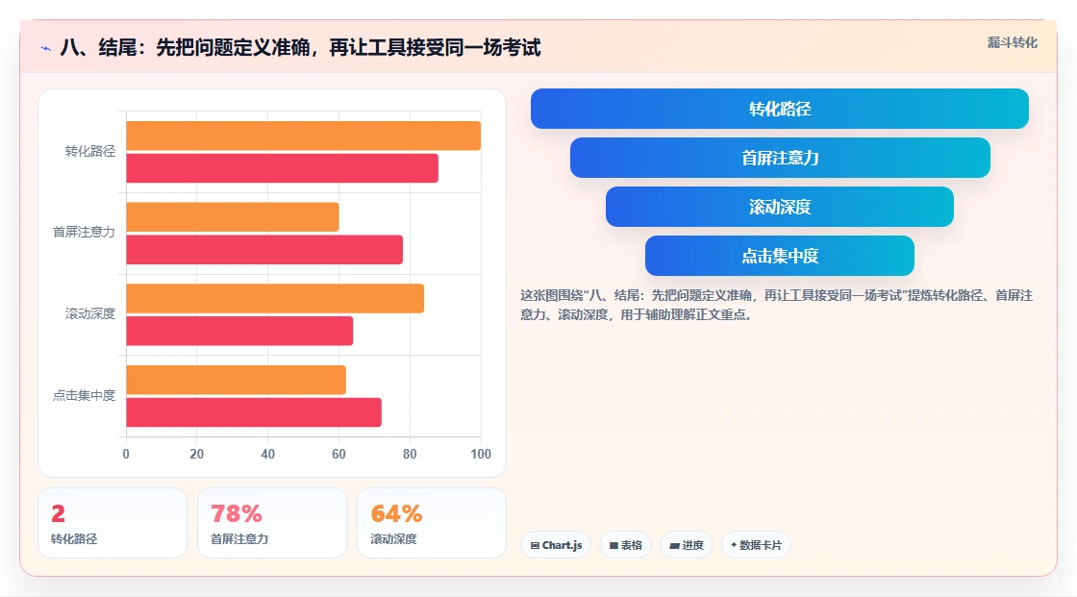The width and height of the screenshot is (1077, 597).
Task: Click the Chart.js tag chip
Action: point(556,545)
